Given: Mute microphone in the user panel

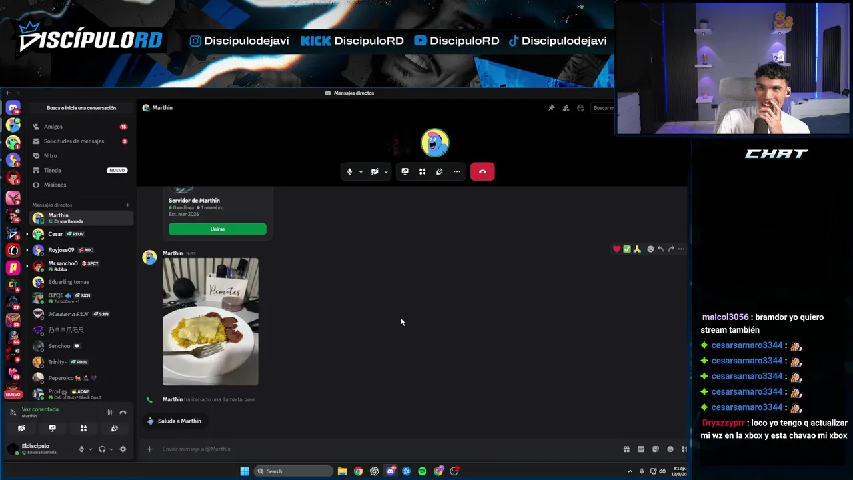Looking at the screenshot, I should pos(81,449).
